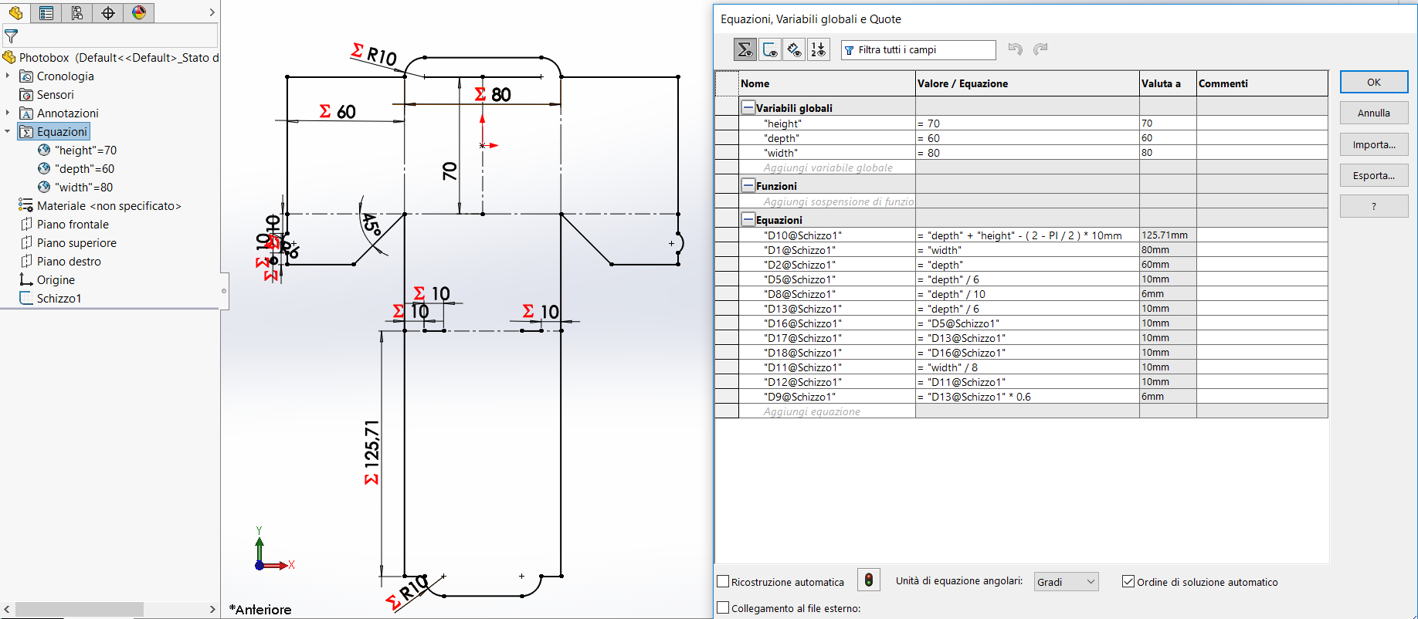This screenshot has width=1418, height=619.
Task: Switch to Dimension View
Action: [x=794, y=49]
